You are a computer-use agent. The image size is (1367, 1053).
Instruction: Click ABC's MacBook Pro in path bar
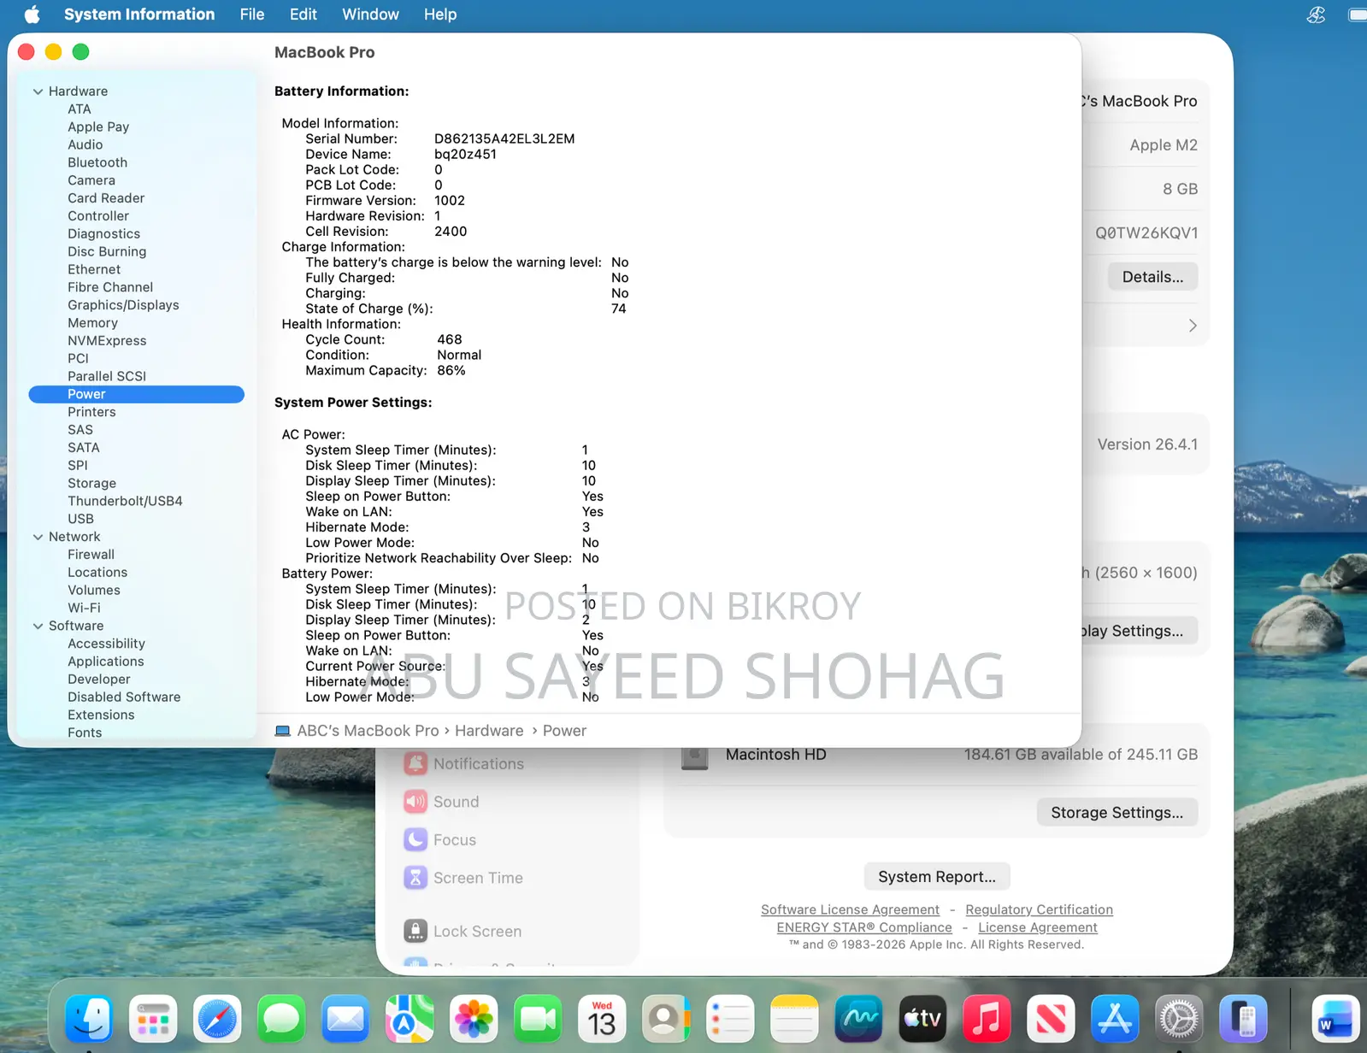pos(368,731)
